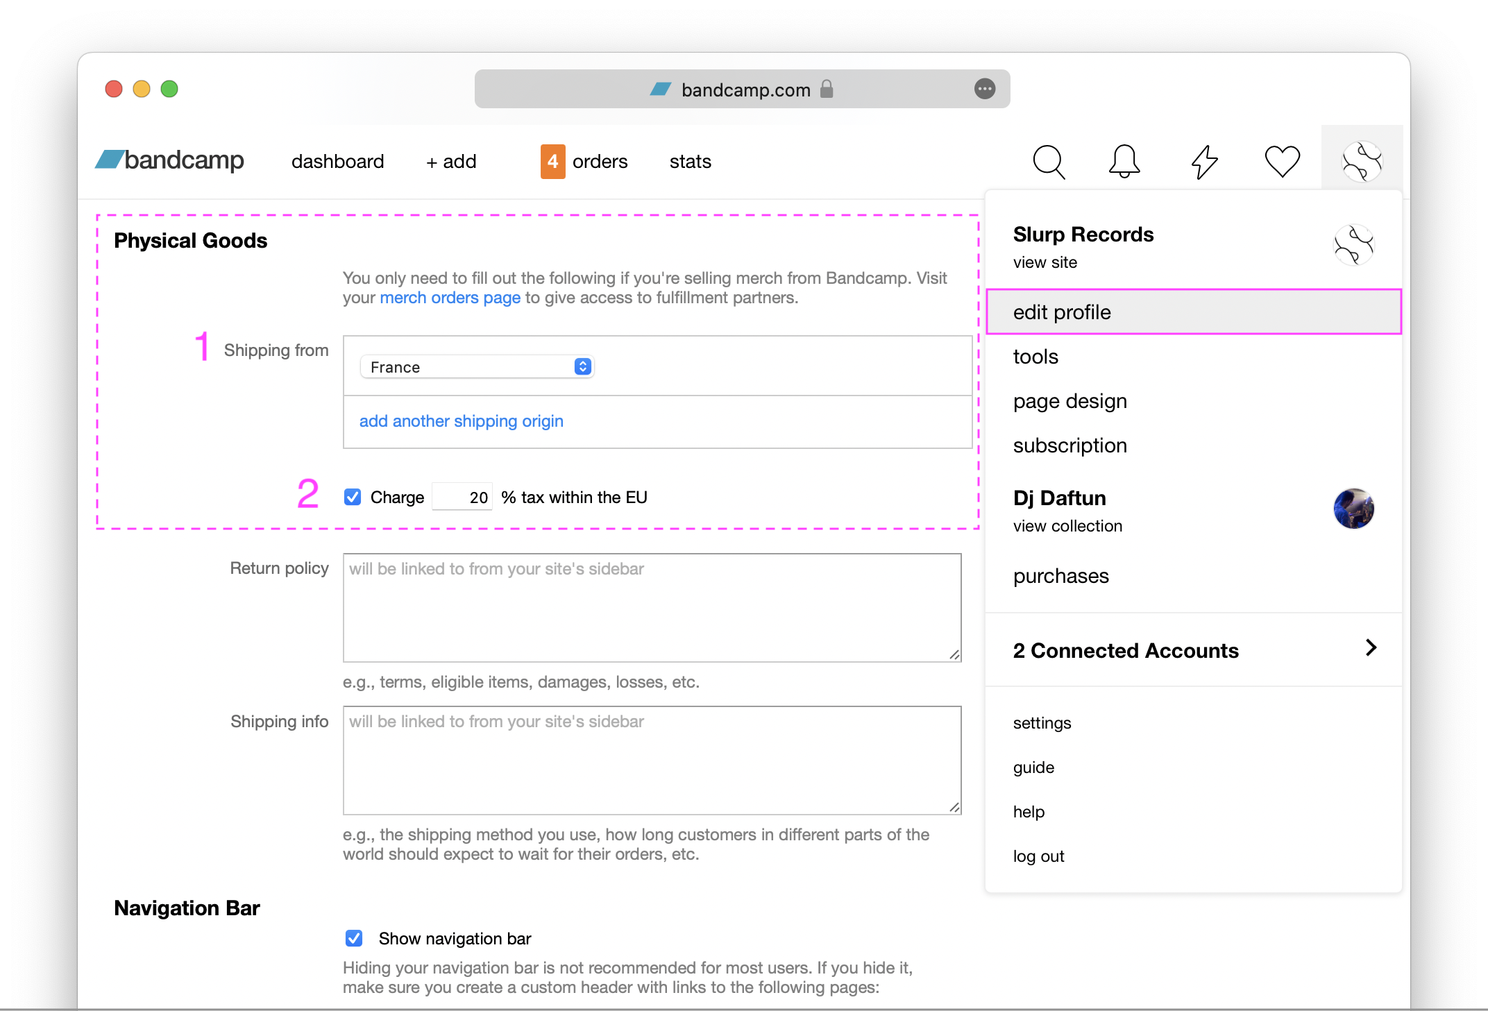Open the Shipping from country dropdown
The image size is (1488, 1011).
477,366
